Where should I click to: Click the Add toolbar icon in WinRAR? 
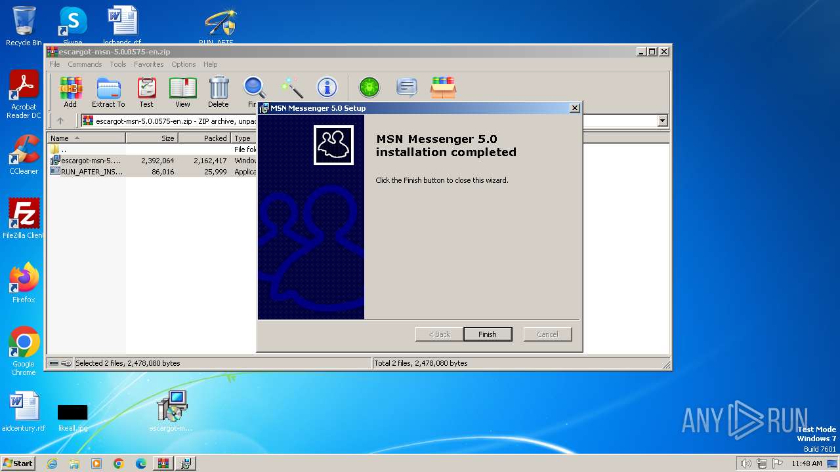(x=70, y=92)
